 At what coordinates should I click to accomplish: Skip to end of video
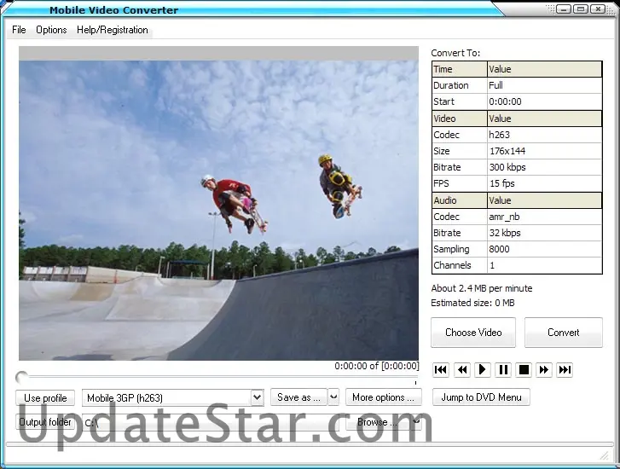565,369
